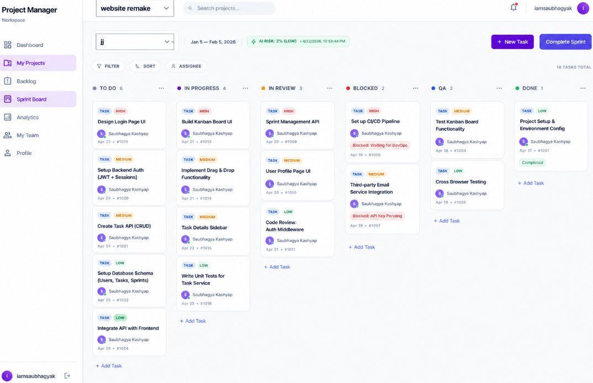This screenshot has height=383, width=593.
Task: Click the Profile person icon
Action: click(8, 153)
